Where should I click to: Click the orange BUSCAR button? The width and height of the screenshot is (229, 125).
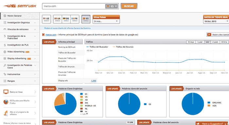[129, 6]
